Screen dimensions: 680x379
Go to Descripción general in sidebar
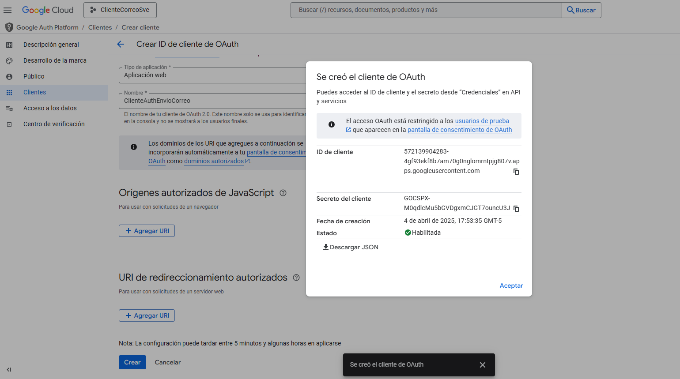51,45
